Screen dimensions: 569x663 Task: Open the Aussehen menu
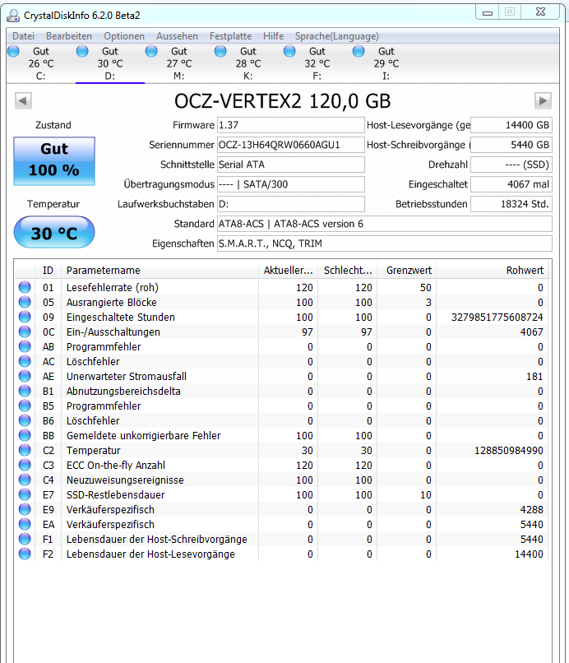177,36
